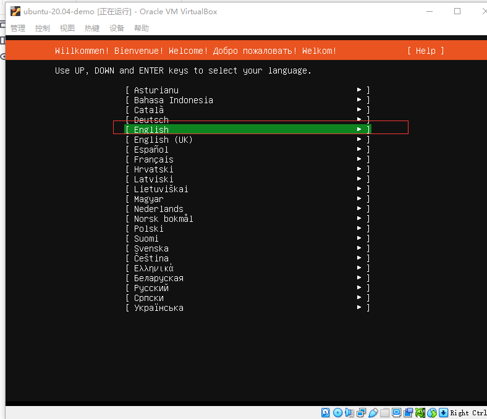This screenshot has width=487, height=419.
Task: Click the audio speaker status icon
Action: click(x=349, y=412)
